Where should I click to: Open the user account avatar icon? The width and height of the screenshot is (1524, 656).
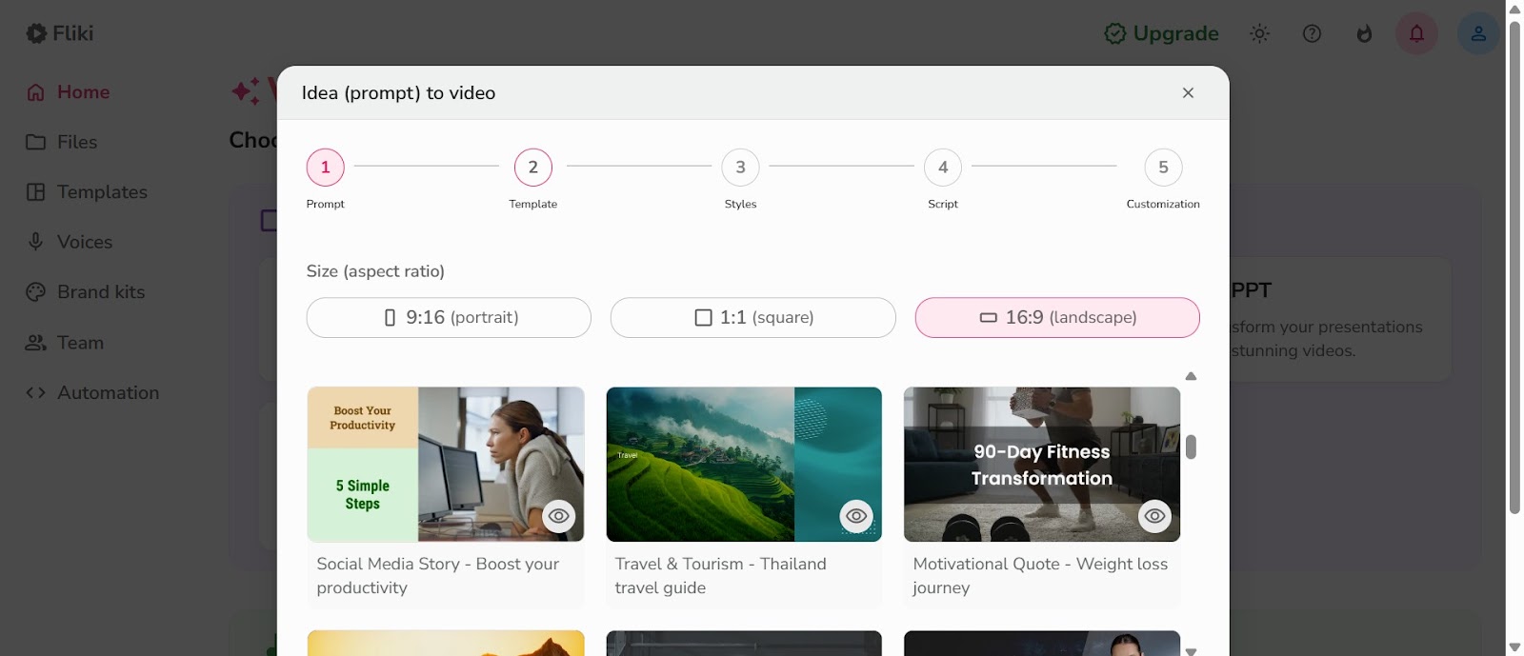tap(1478, 33)
